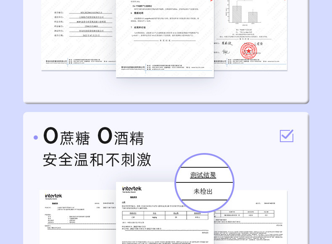Click the 安全温和不刺激 subtitle
The image size is (332, 244).
pyautogui.click(x=97, y=160)
